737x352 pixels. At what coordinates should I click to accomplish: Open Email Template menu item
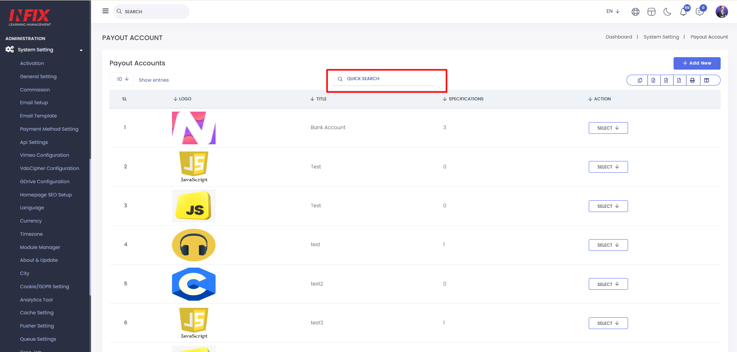pyautogui.click(x=39, y=116)
